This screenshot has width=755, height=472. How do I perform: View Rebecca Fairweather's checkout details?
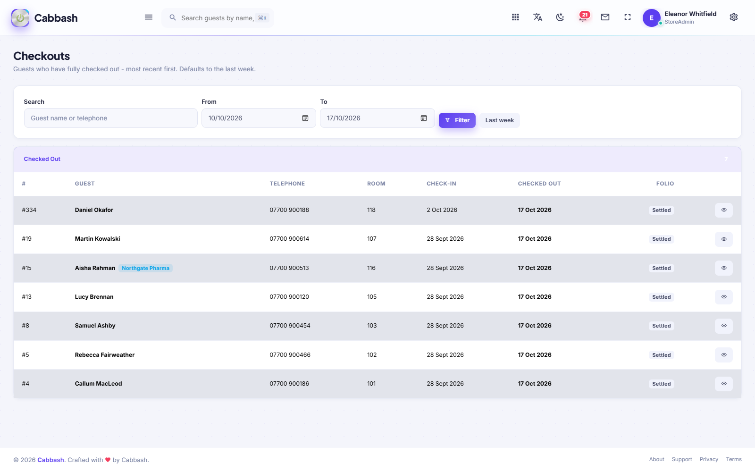coord(724,355)
